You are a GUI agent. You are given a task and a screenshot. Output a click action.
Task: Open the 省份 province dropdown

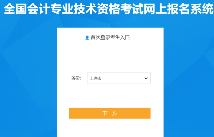click(x=119, y=78)
